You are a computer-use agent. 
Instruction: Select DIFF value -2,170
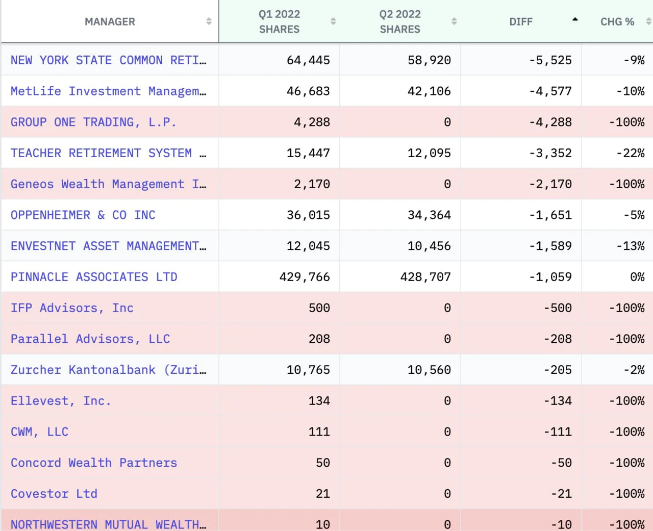point(550,184)
